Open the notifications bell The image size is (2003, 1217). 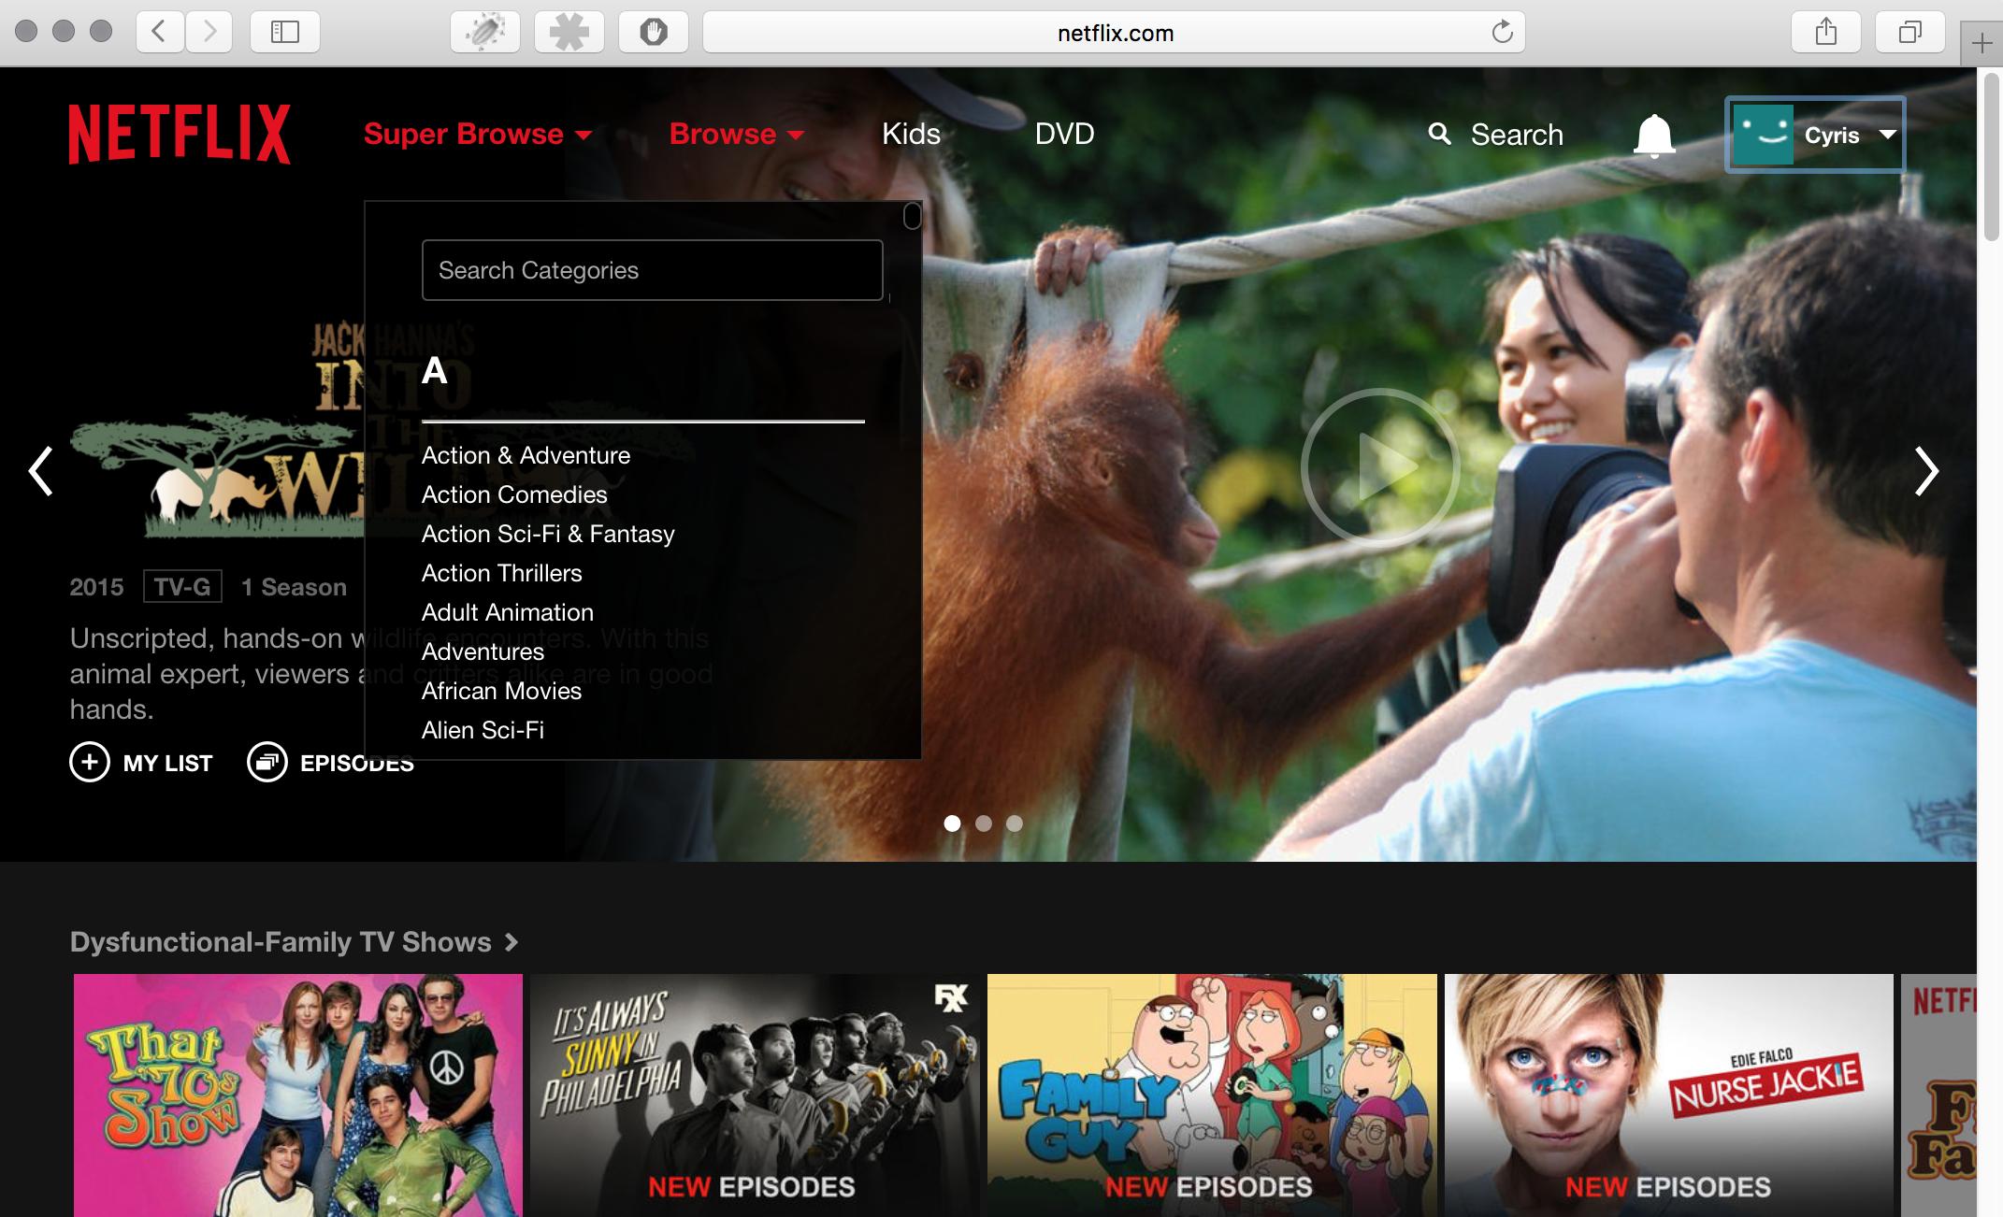click(1653, 136)
